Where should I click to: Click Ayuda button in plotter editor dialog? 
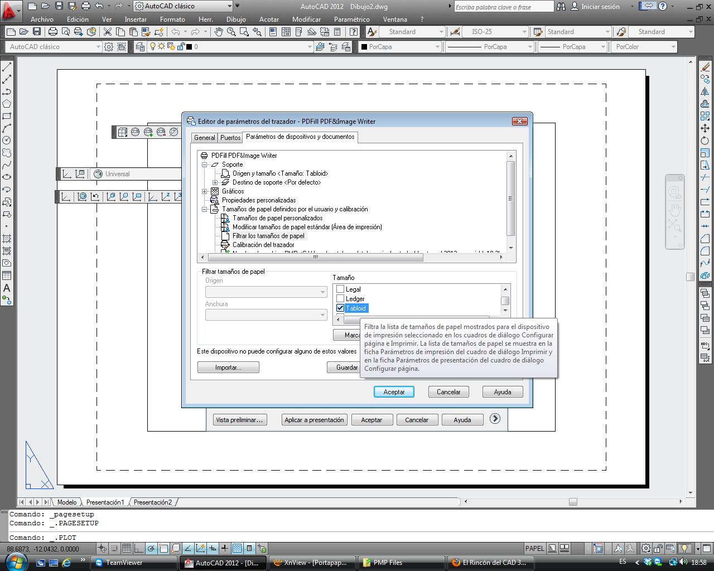click(503, 392)
